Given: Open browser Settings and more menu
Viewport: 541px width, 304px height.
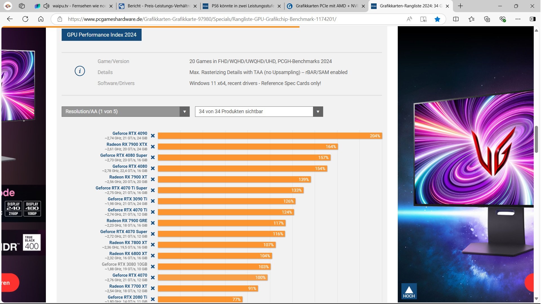Looking at the screenshot, I should pos(518,19).
